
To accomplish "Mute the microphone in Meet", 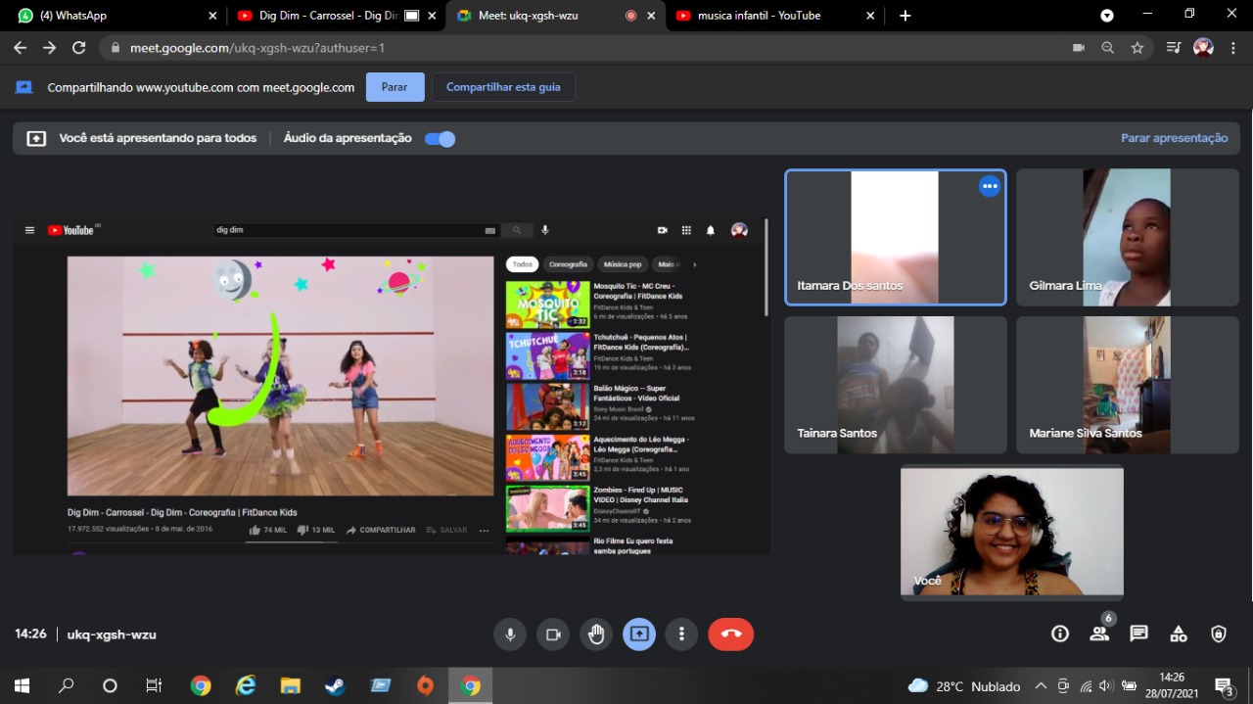I will [x=510, y=634].
